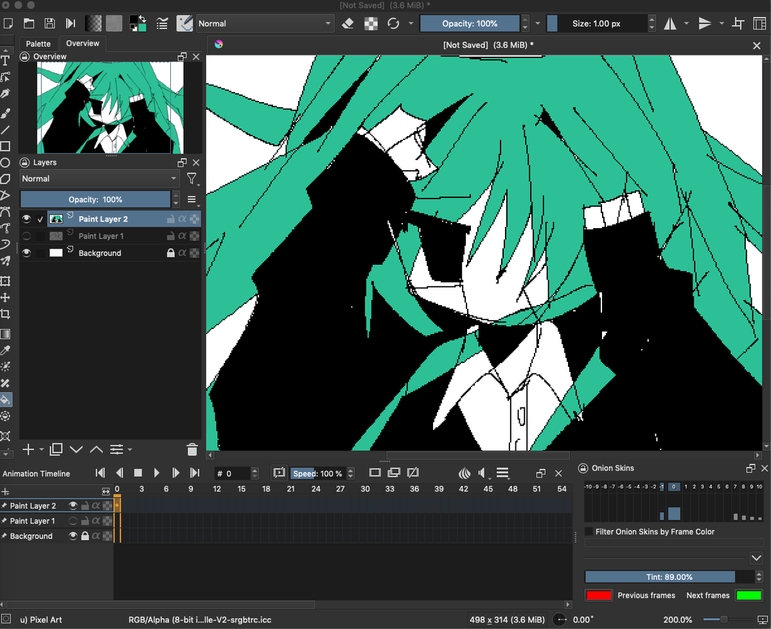Viewport: 771px width, 629px height.
Task: Add a new paint layer with plus button
Action: 28,449
